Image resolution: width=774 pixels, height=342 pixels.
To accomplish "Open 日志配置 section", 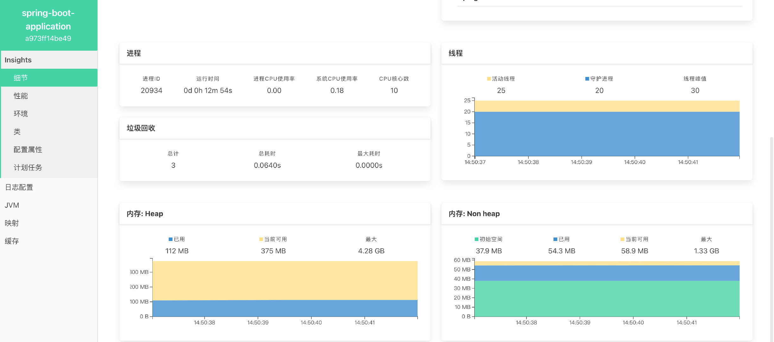I will 19,187.
